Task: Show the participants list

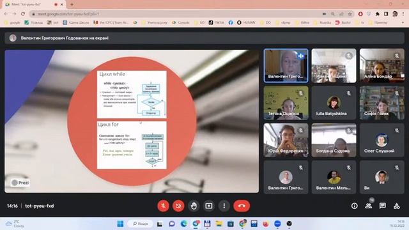Action: point(369,206)
